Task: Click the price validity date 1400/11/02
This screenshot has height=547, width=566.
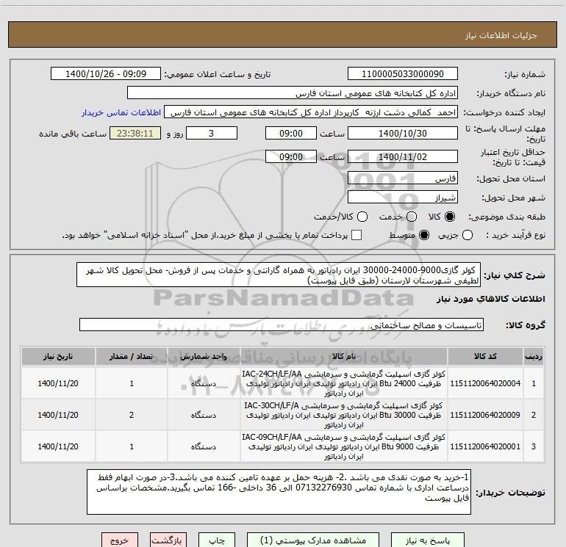Action: click(403, 156)
